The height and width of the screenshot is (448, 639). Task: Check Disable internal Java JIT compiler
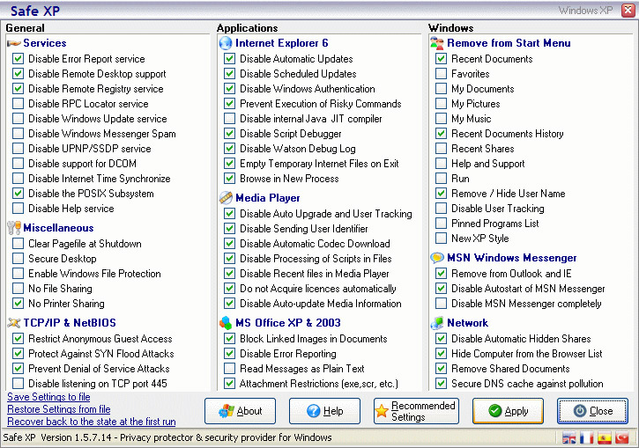229,119
